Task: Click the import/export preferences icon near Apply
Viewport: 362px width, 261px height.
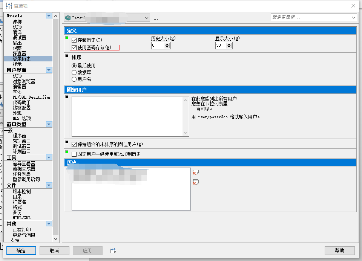Action: pyautogui.click(x=113, y=250)
